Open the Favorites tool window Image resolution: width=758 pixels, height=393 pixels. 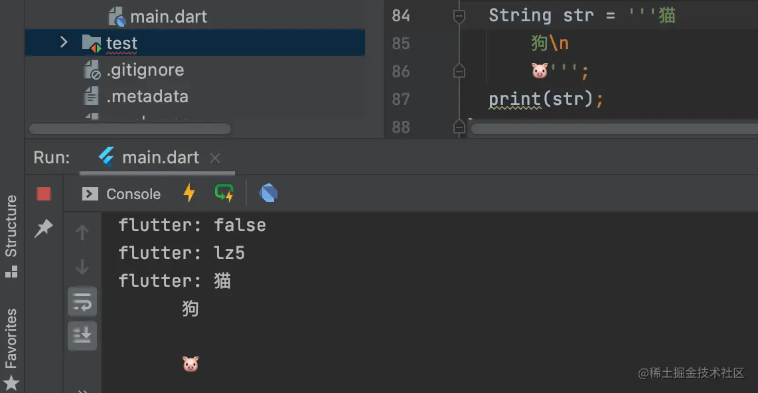point(11,349)
